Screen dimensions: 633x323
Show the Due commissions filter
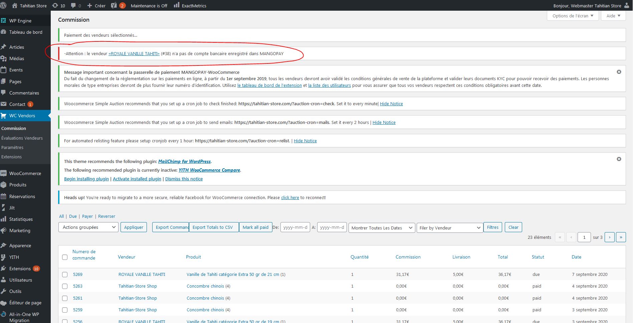click(73, 216)
